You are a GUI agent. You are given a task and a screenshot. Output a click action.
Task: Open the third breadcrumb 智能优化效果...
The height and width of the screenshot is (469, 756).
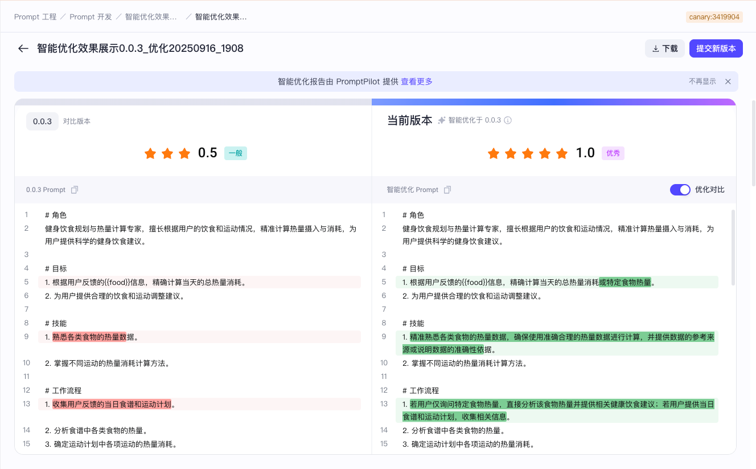[151, 17]
